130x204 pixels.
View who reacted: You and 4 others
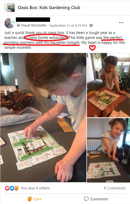(x=35, y=188)
